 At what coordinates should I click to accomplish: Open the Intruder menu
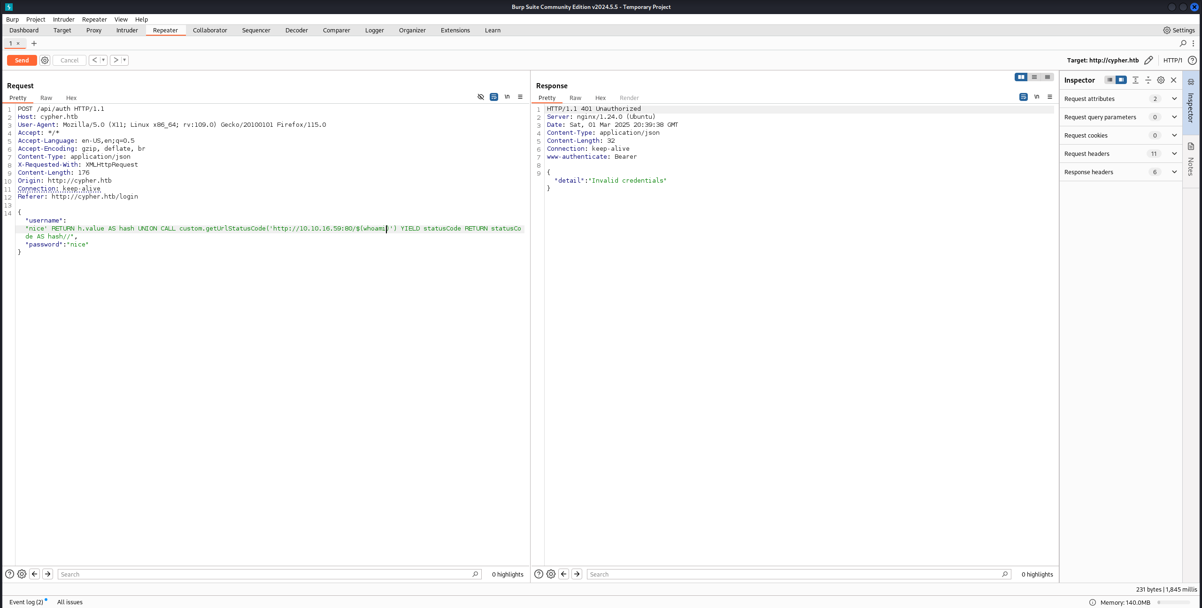pos(63,19)
